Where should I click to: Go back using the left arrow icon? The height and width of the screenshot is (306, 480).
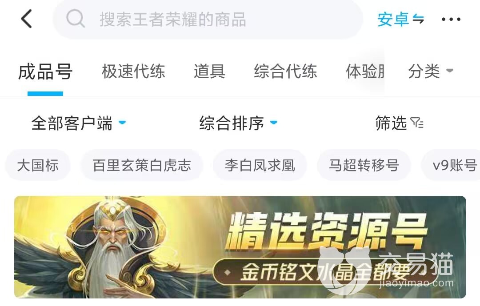[26, 19]
